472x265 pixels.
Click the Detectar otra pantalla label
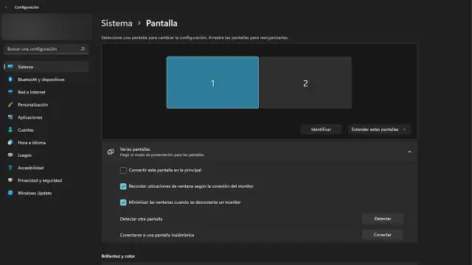click(x=141, y=219)
